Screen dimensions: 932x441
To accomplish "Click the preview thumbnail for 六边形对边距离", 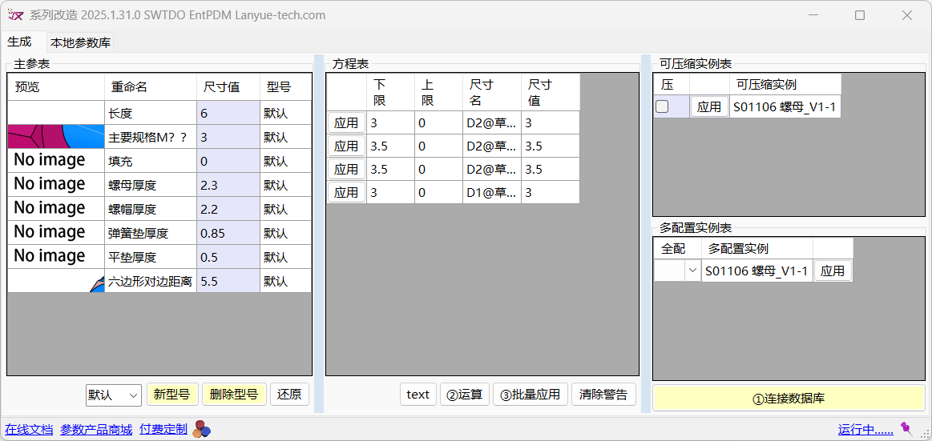I will (x=56, y=281).
